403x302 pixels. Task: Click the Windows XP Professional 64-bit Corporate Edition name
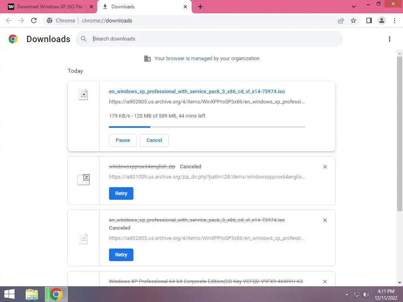pyautogui.click(x=206, y=282)
